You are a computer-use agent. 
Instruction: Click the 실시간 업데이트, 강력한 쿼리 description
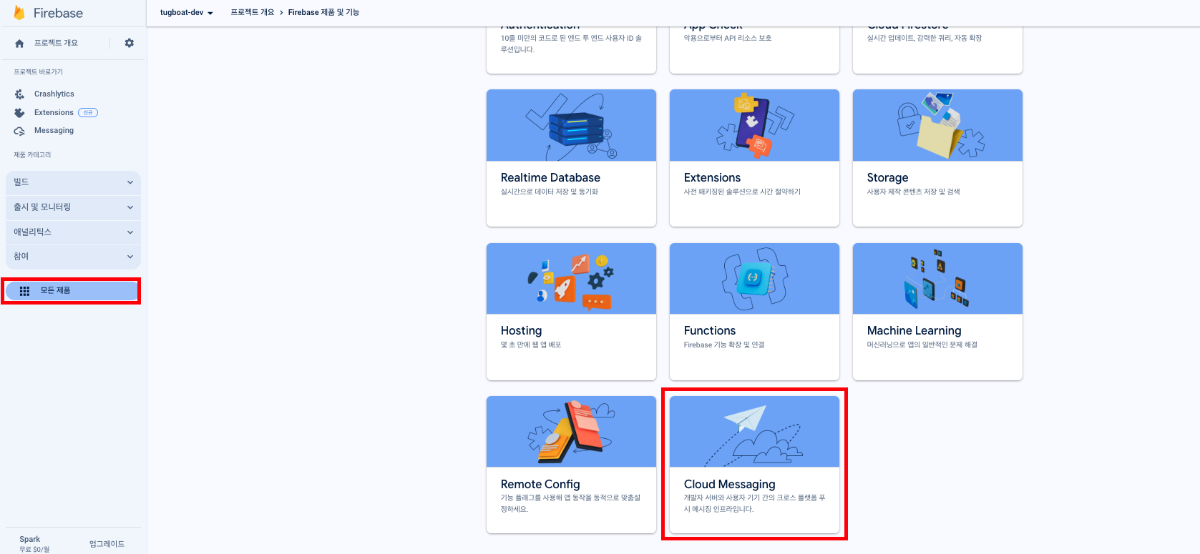point(924,38)
